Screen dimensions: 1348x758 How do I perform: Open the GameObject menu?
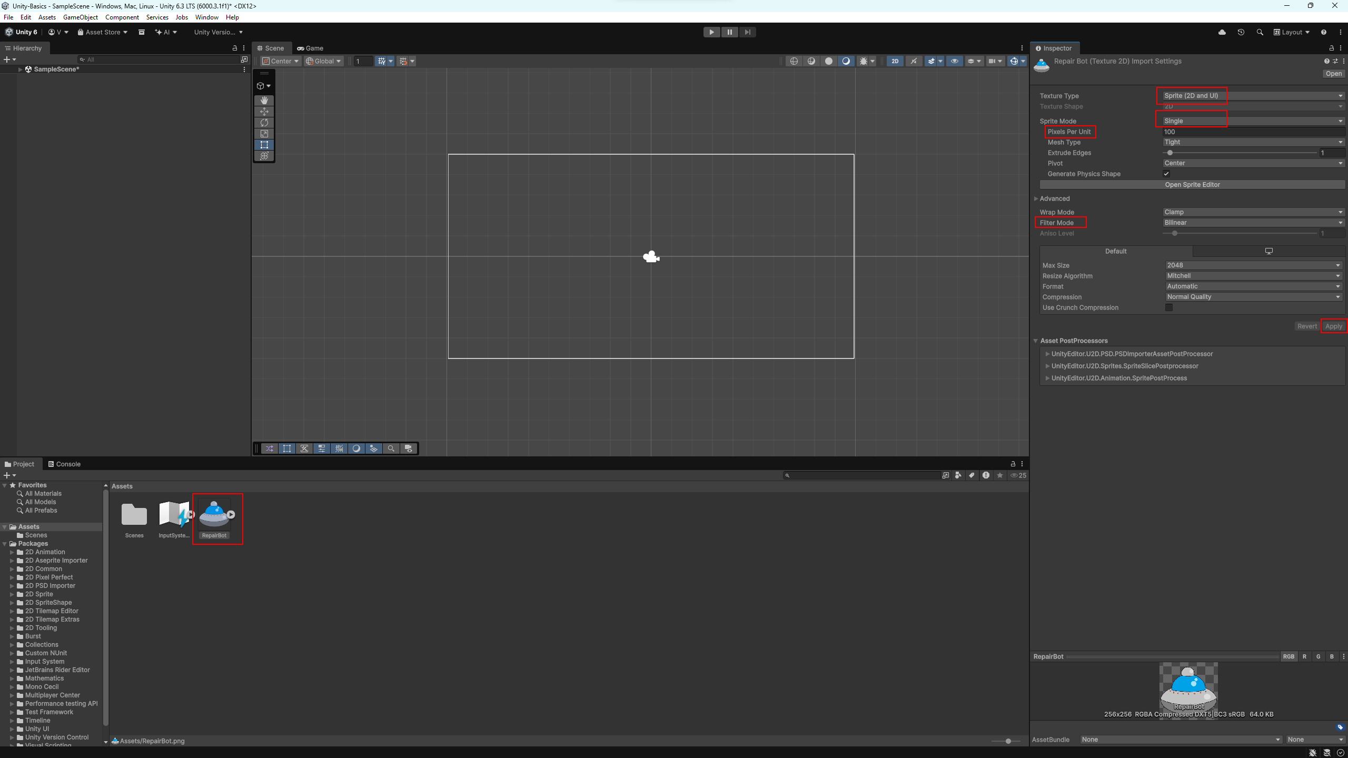tap(80, 17)
